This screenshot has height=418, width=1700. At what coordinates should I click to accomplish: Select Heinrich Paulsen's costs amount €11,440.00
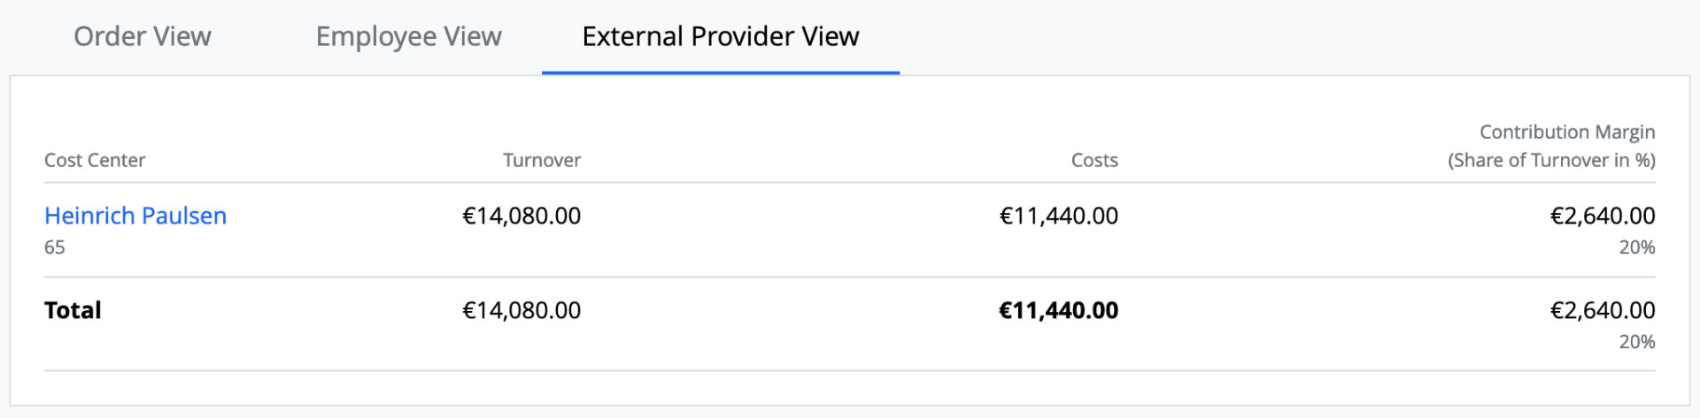1058,216
